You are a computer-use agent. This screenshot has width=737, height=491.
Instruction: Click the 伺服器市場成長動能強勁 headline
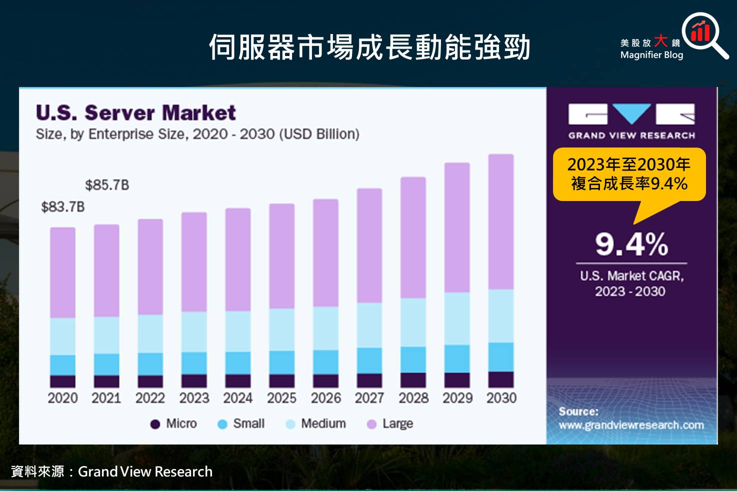(369, 47)
